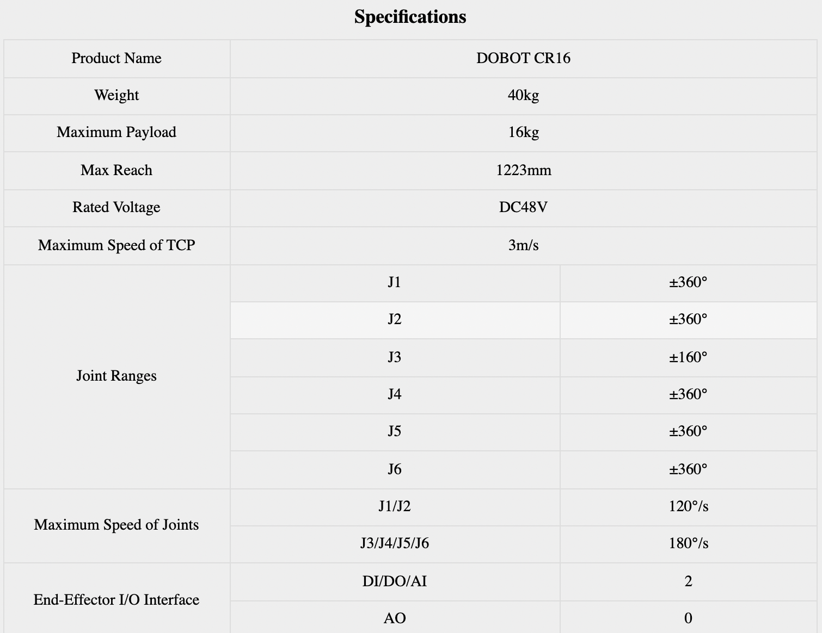The width and height of the screenshot is (822, 633).
Task: Click the Maximum Payload label
Action: point(116,132)
